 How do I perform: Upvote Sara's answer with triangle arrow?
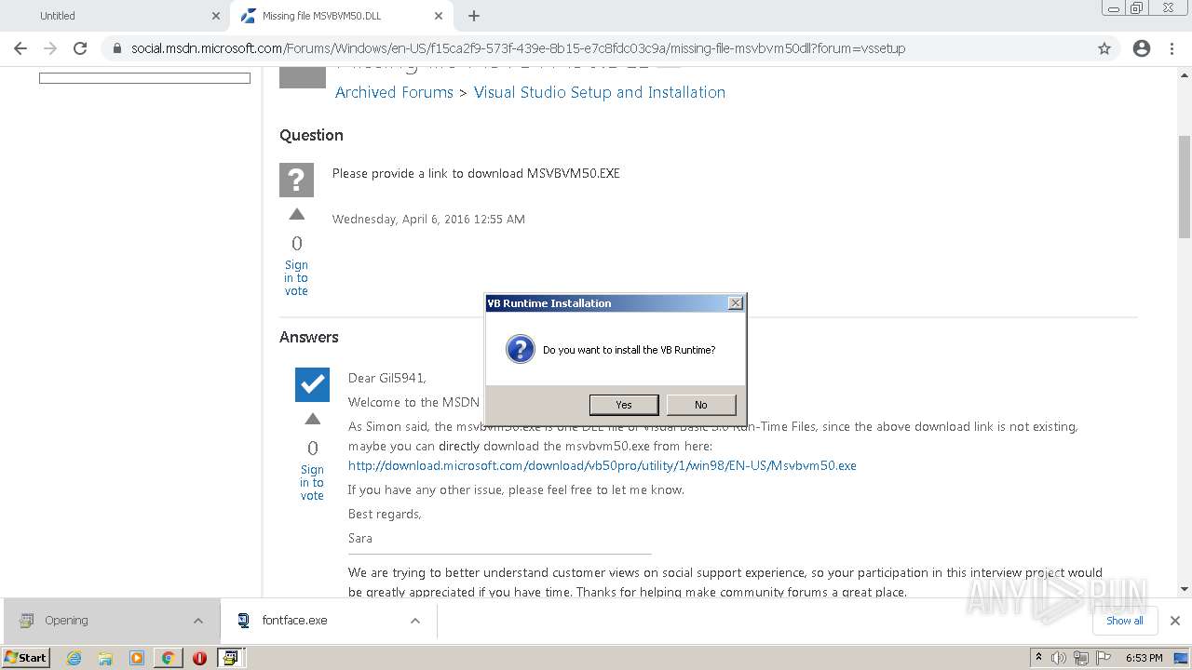313,420
